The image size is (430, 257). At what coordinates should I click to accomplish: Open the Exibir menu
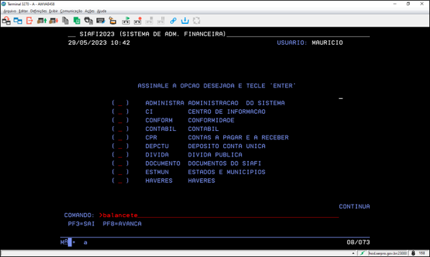click(53, 11)
